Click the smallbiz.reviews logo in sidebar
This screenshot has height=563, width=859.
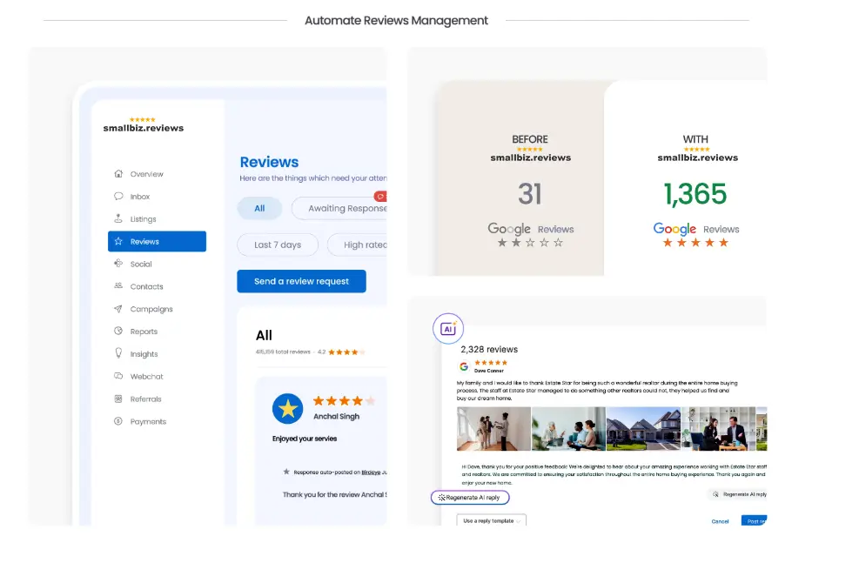(144, 124)
